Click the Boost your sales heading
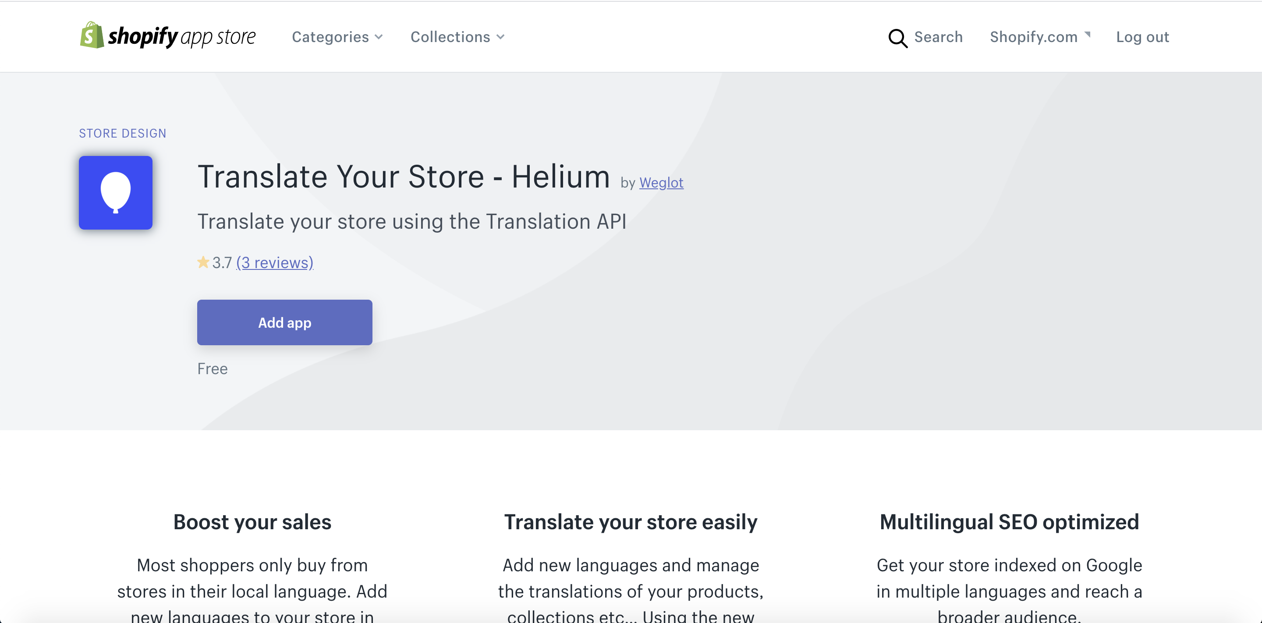This screenshot has width=1262, height=623. click(x=252, y=522)
